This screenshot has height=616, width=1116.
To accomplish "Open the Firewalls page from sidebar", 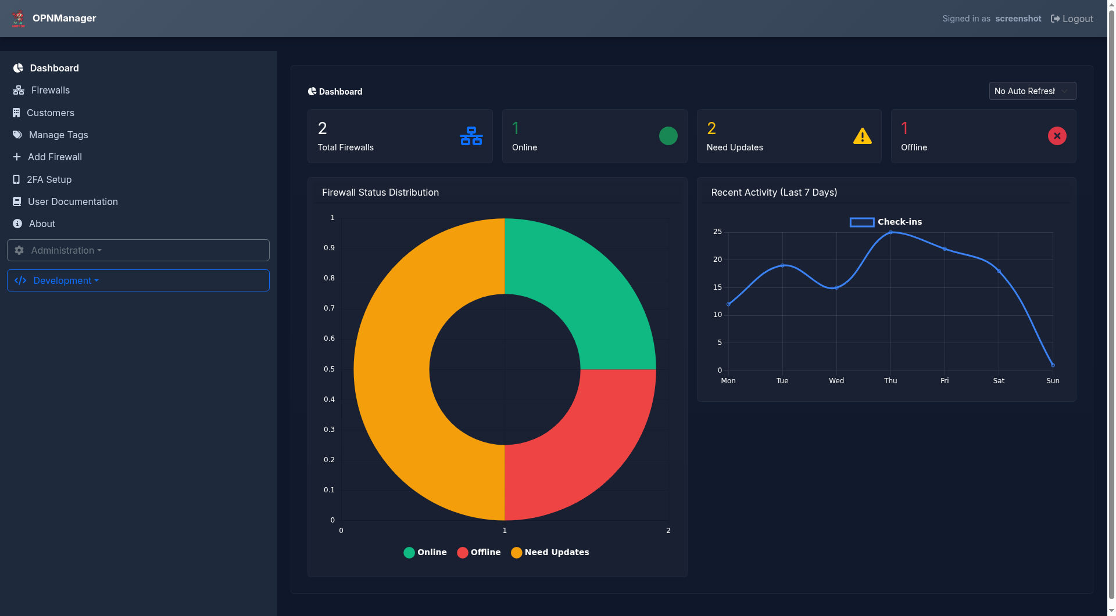I will click(50, 90).
